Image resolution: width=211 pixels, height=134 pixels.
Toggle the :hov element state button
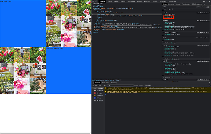(198, 7)
